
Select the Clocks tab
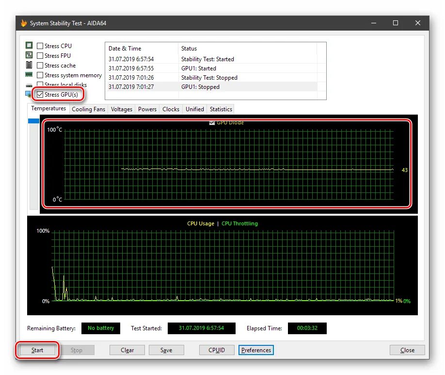[x=171, y=109]
